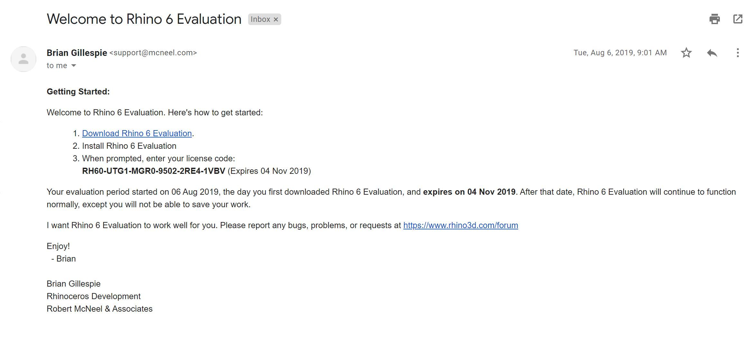Open the email in a new window
The width and height of the screenshot is (753, 338).
(x=738, y=19)
